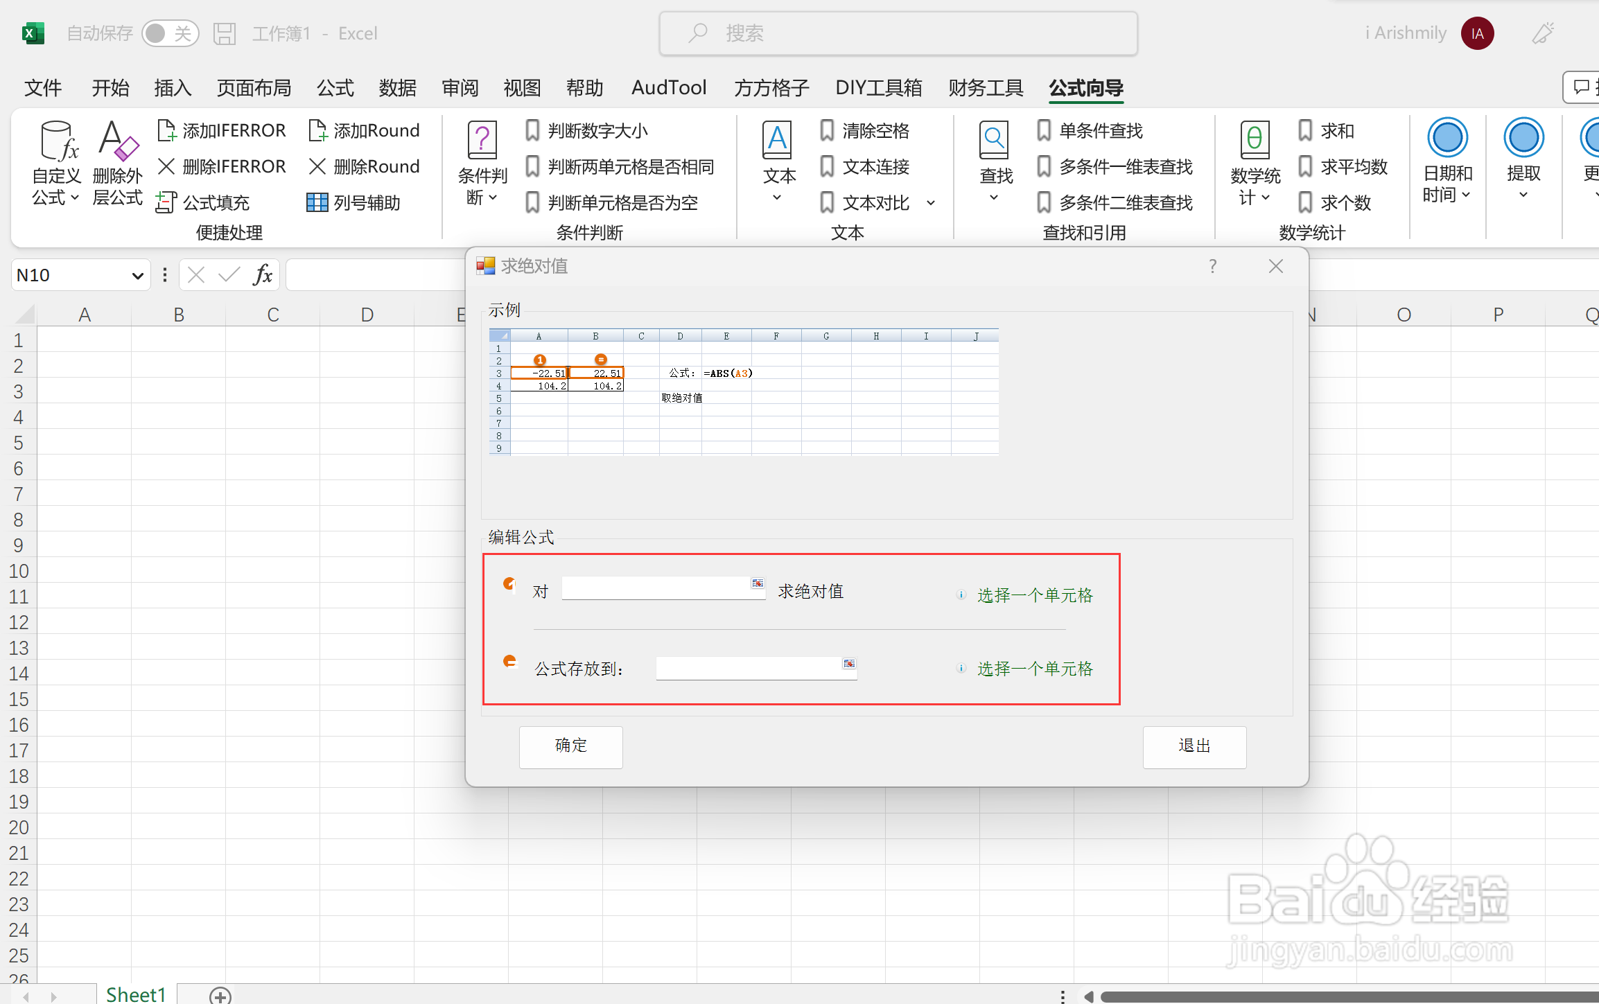
Task: Click the cancel X in formula bar
Action: [x=196, y=275]
